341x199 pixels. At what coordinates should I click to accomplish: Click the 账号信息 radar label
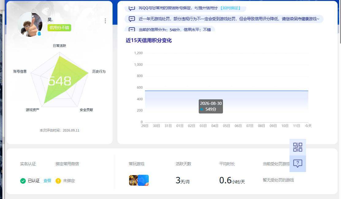(x=20, y=71)
